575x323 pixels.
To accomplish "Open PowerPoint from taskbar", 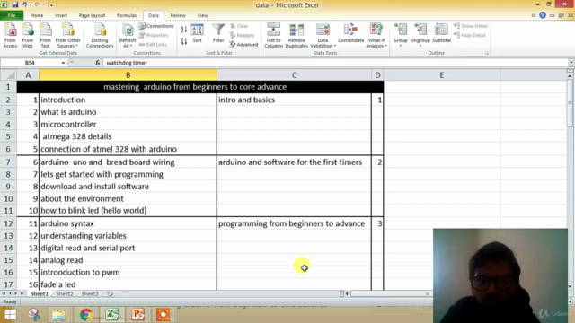I will [x=137, y=315].
